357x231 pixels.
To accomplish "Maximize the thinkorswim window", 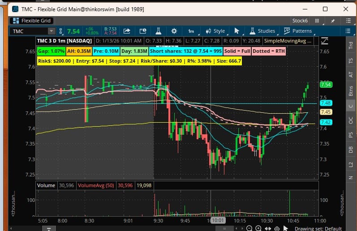I will (x=325, y=9).
